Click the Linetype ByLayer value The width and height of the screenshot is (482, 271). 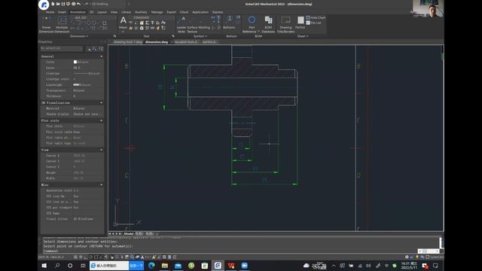pos(87,74)
